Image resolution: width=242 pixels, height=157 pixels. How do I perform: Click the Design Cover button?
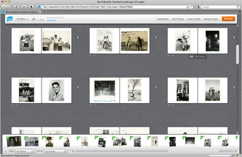211,19
